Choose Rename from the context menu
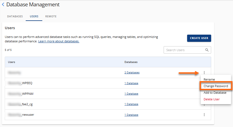The width and height of the screenshot is (233, 127). (209, 79)
